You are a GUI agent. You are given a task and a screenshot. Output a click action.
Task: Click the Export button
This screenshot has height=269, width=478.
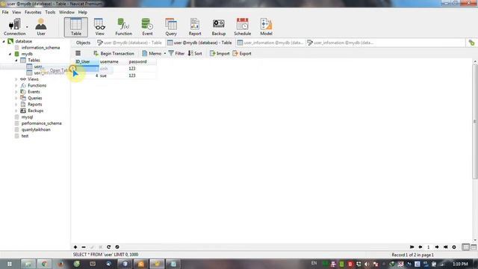[x=242, y=54]
